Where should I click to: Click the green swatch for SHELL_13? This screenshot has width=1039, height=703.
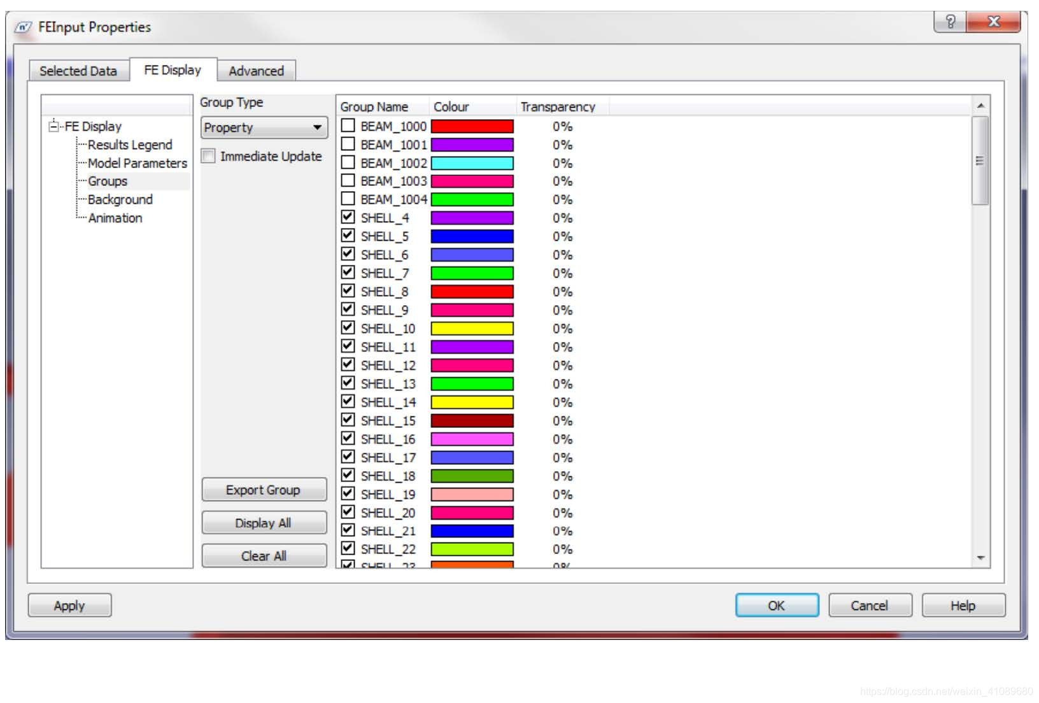[472, 384]
